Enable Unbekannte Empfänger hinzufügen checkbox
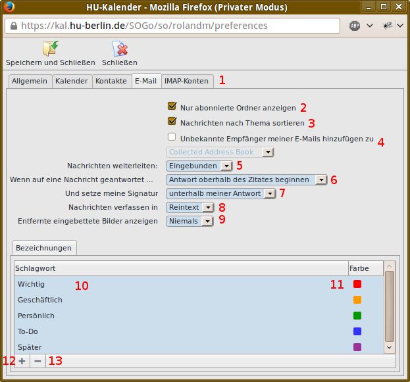The image size is (410, 382). tap(172, 137)
